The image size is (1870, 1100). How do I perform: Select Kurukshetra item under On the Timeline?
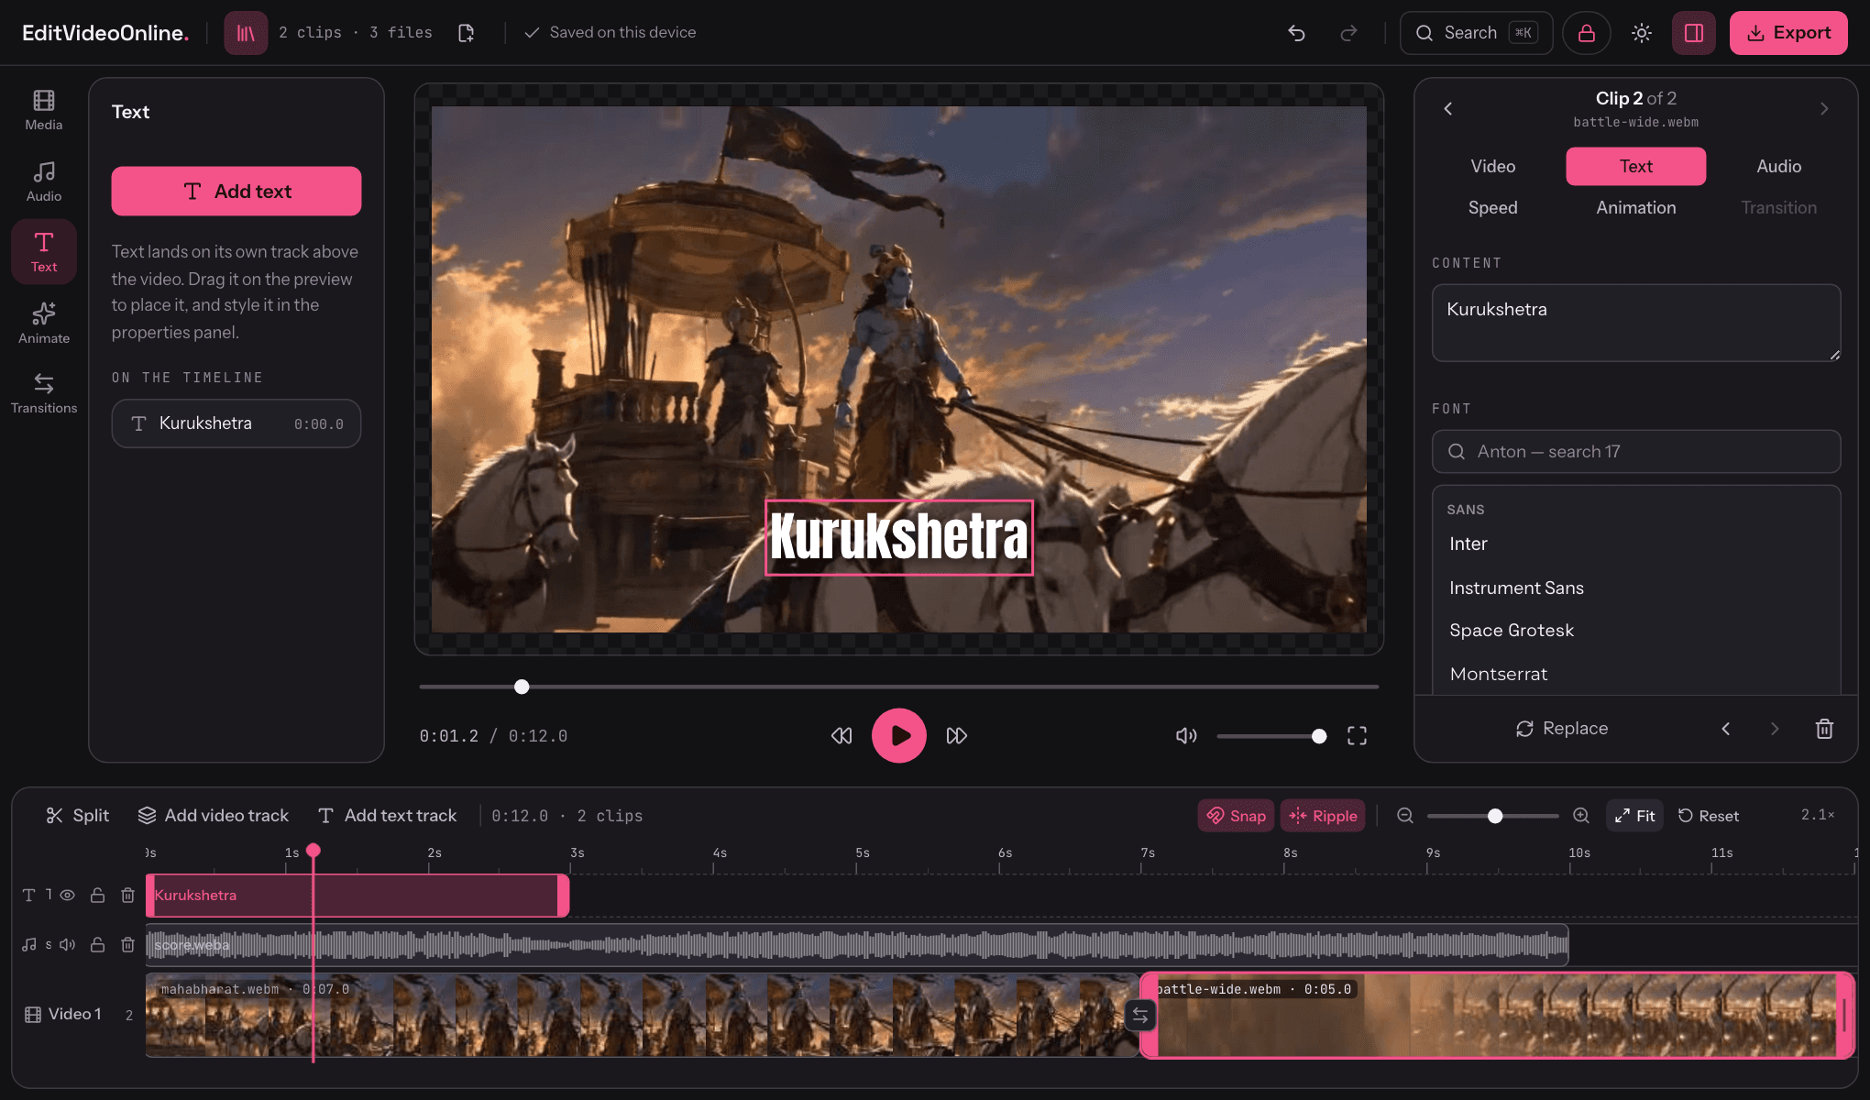click(236, 423)
